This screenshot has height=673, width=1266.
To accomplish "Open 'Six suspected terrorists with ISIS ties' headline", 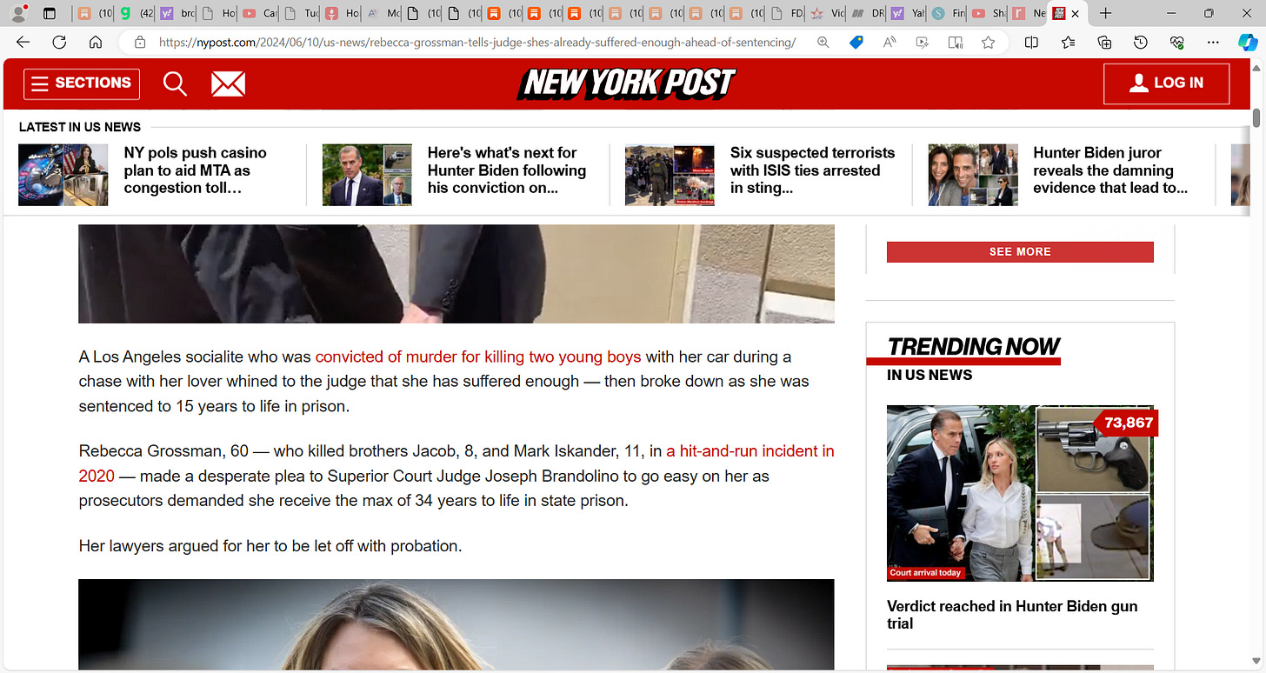I will click(812, 170).
